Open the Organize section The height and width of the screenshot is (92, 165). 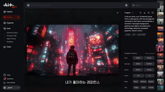9,23
